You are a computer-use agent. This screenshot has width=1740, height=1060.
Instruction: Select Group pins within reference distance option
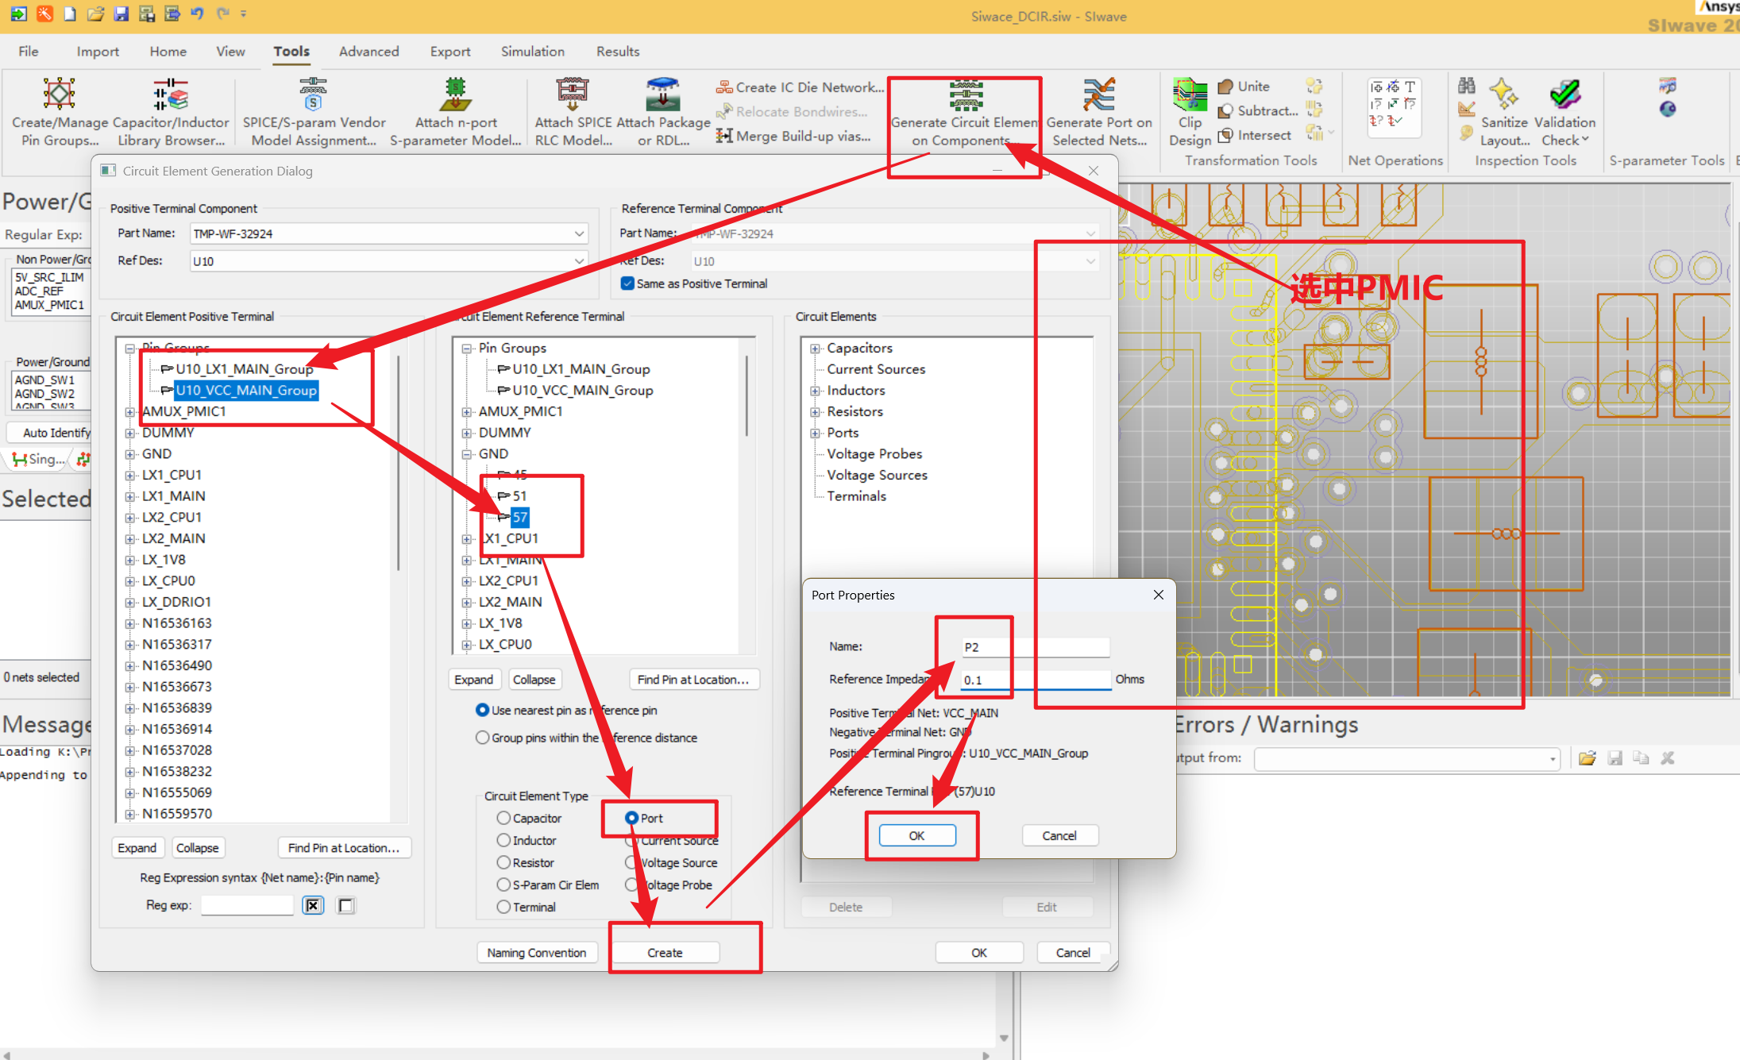pos(482,738)
